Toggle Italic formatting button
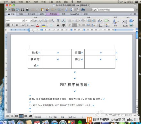 coord(12,25)
